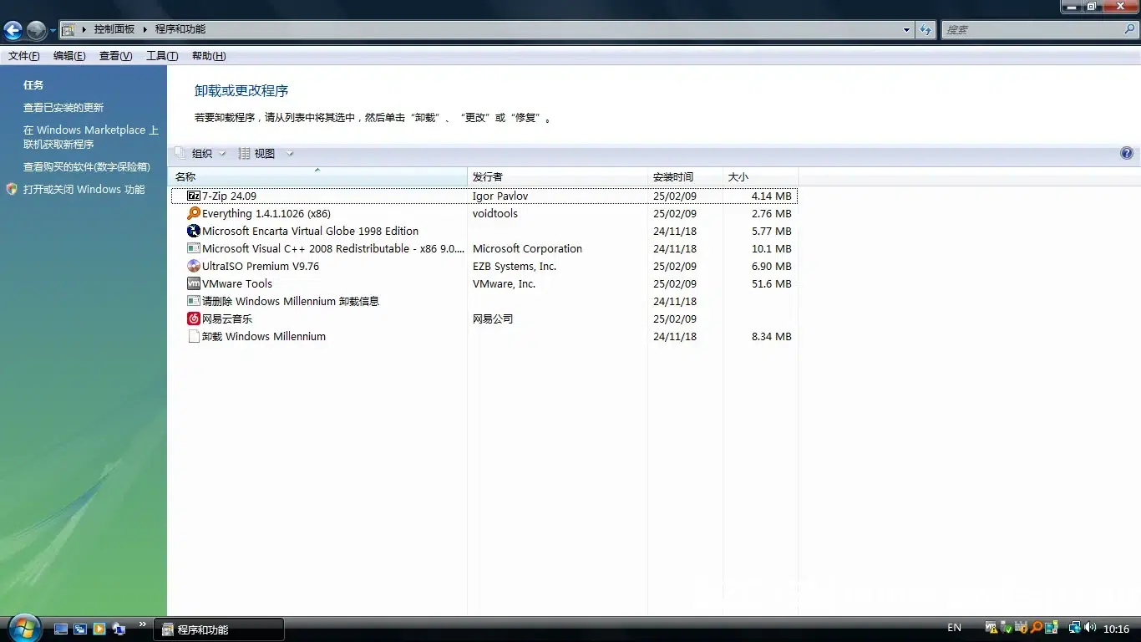Sort by the 安装时间 column header
This screenshot has width=1141, height=642.
pyautogui.click(x=685, y=176)
